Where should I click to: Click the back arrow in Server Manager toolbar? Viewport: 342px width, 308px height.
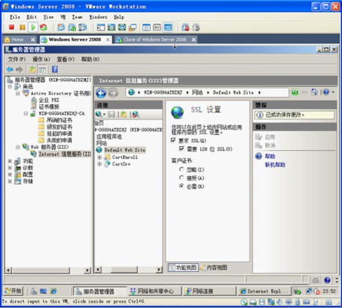10,69
